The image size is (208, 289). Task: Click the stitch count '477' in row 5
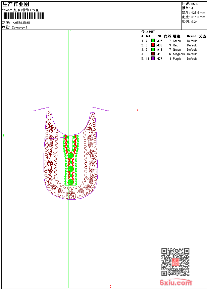click(160, 58)
